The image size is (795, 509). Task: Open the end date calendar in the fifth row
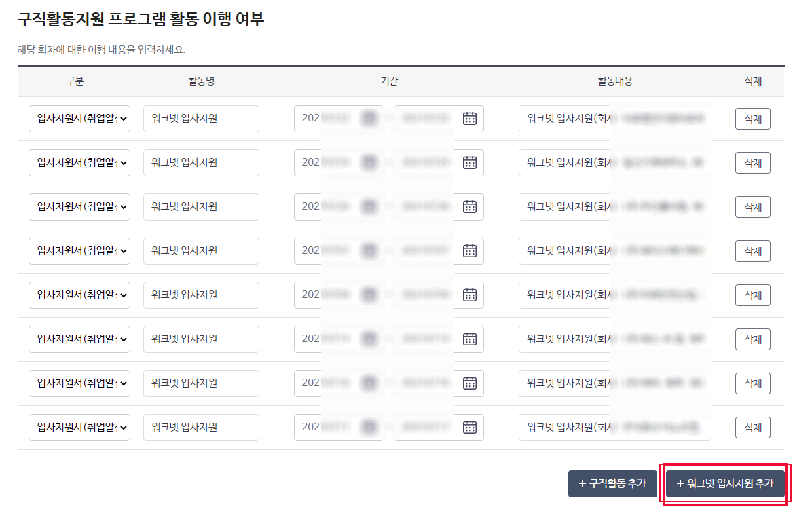point(468,295)
